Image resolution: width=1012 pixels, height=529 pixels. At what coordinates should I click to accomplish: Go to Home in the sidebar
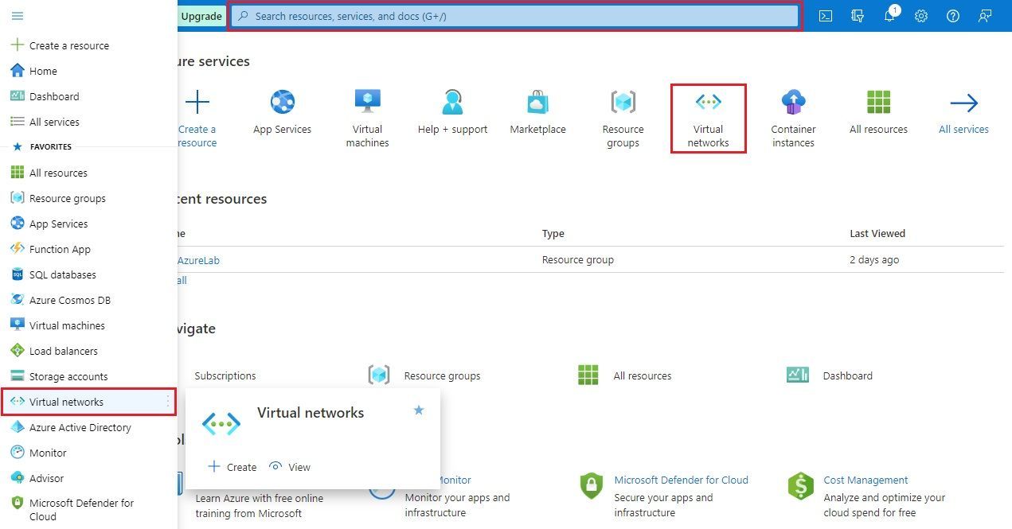tap(43, 71)
